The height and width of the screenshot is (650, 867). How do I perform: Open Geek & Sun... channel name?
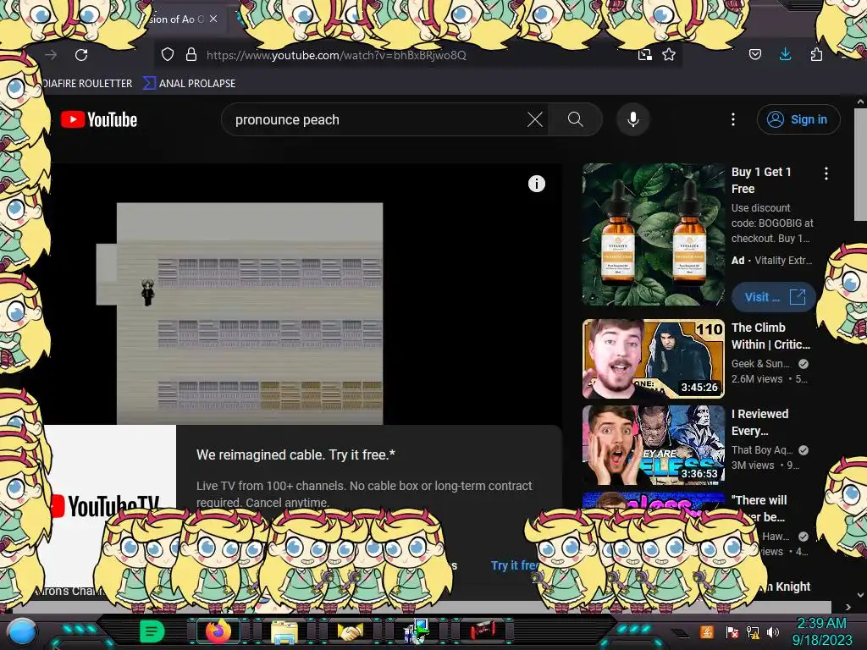point(760,364)
